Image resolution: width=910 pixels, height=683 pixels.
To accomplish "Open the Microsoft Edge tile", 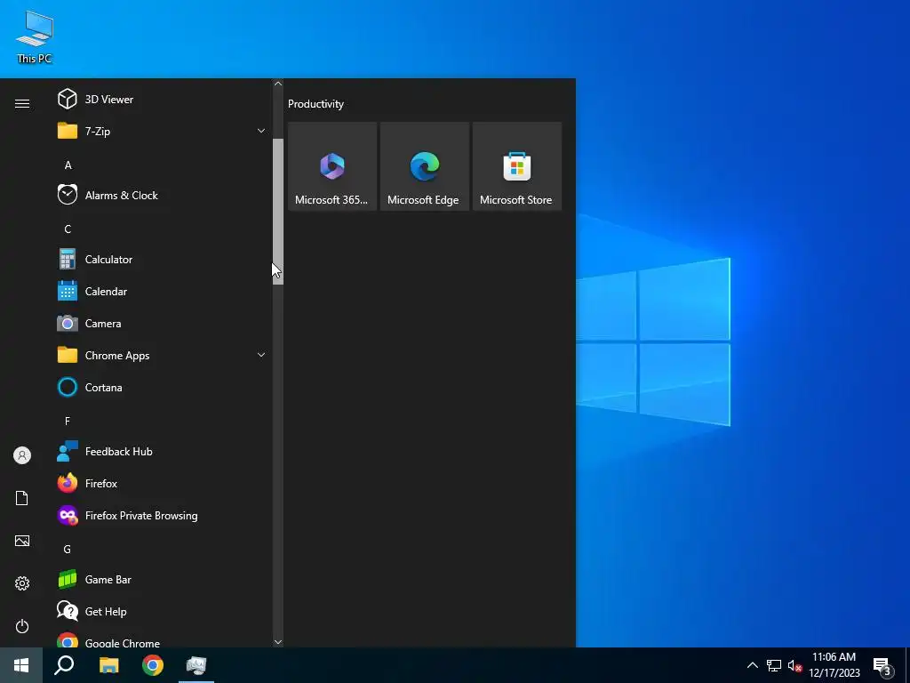I will click(x=424, y=166).
